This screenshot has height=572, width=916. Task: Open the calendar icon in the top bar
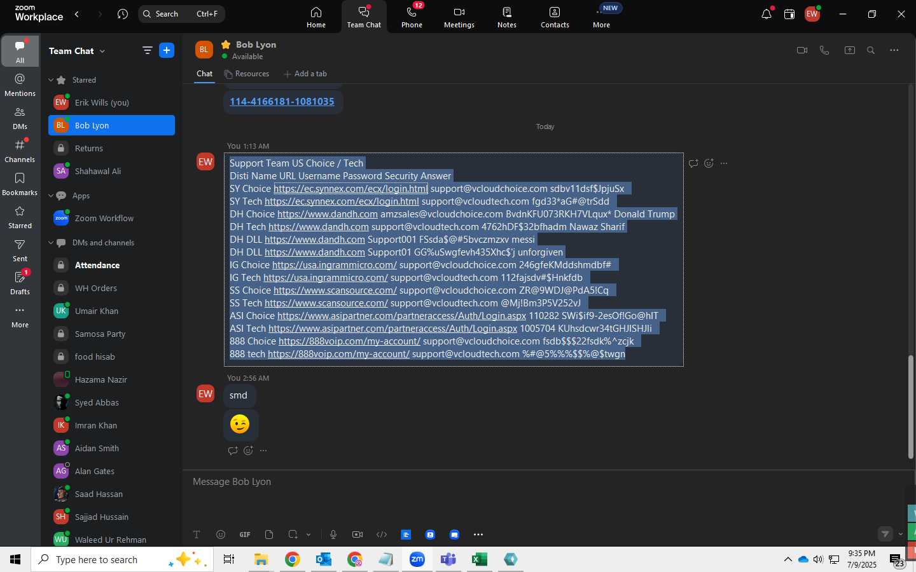pos(789,14)
